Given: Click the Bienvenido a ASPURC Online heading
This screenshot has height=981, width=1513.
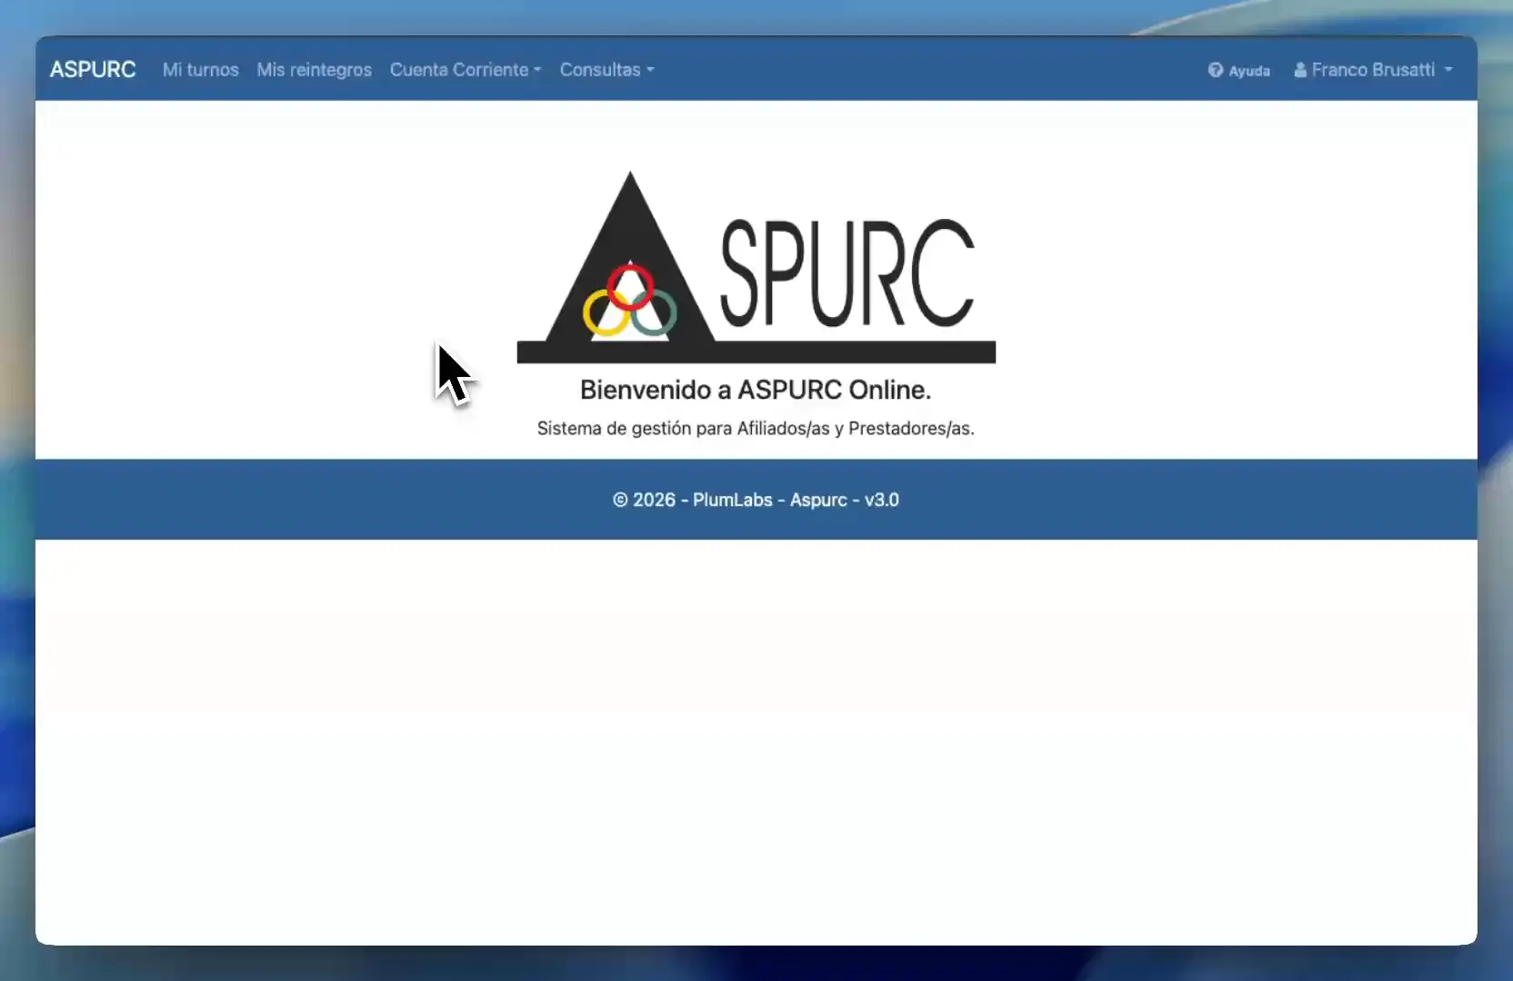Looking at the screenshot, I should coord(756,390).
